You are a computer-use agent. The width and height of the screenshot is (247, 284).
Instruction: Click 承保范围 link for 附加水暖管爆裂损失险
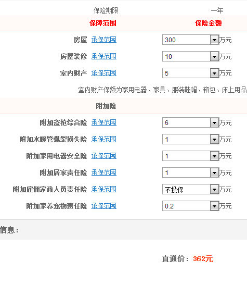(104, 139)
